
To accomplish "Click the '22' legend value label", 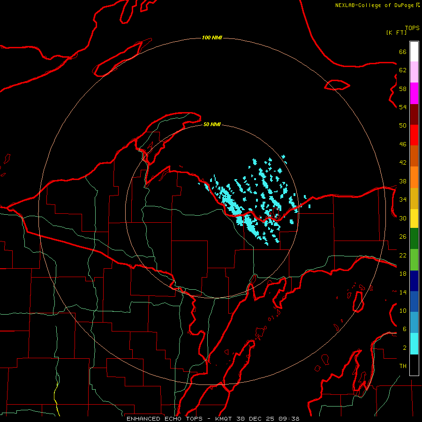I will 403,256.
